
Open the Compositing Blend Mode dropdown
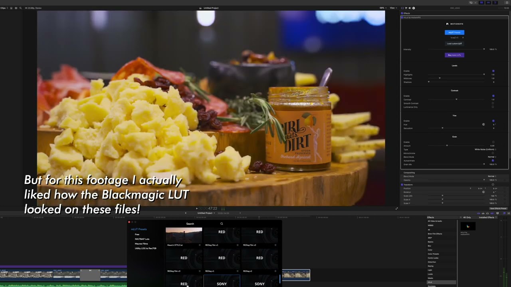[x=492, y=176]
